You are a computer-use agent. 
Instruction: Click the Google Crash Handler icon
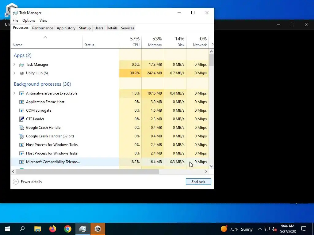point(22,128)
